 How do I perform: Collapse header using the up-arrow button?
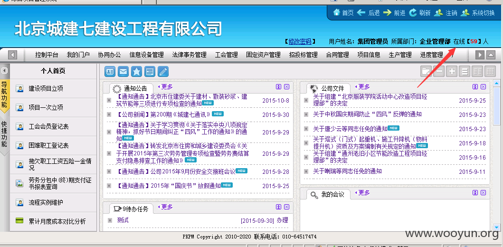pos(491,55)
